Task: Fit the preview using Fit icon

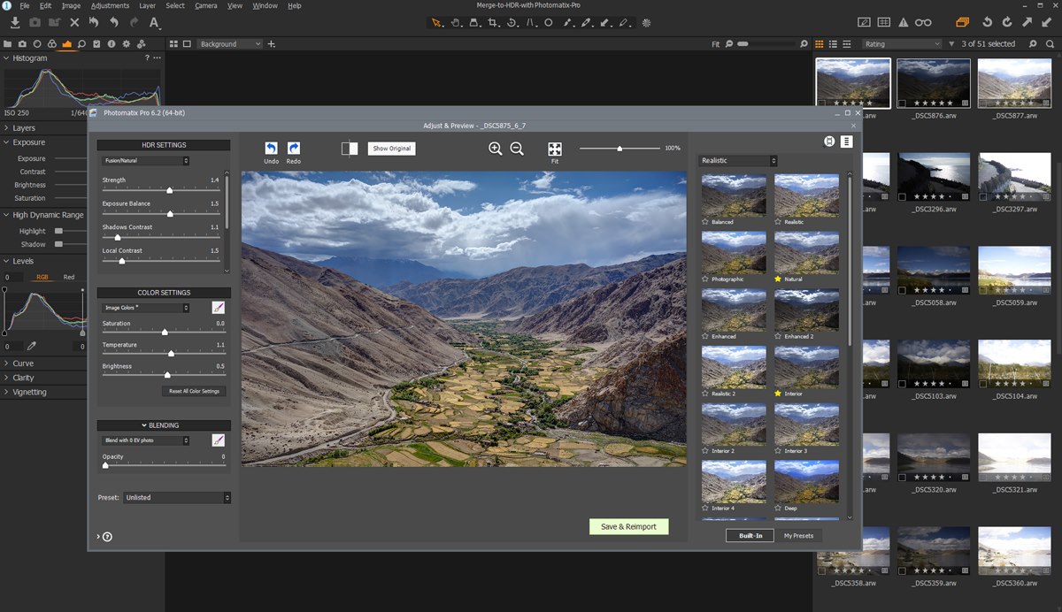Action: click(x=555, y=149)
